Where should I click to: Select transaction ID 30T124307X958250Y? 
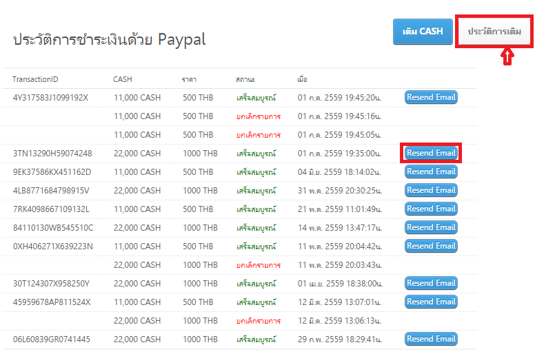point(51,284)
